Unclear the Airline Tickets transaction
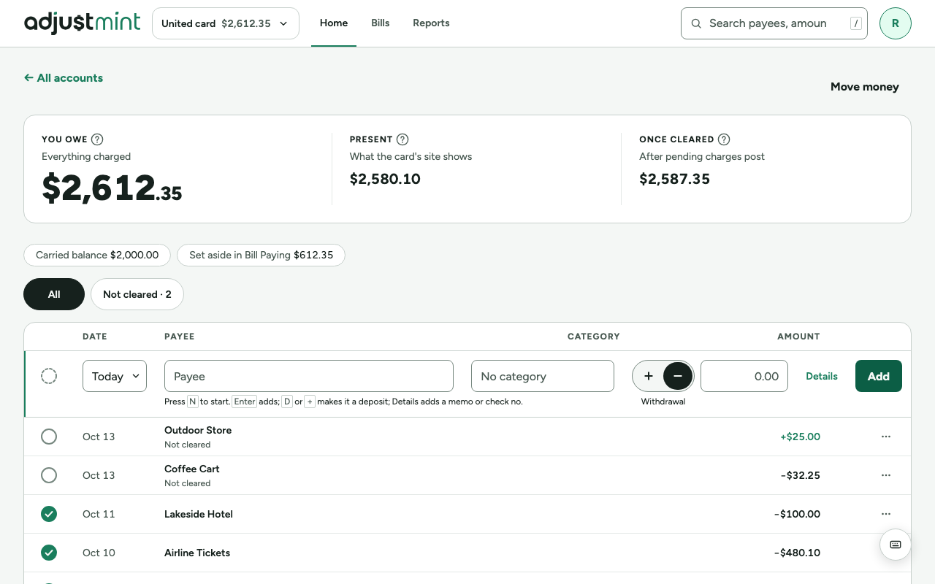 pos(49,553)
